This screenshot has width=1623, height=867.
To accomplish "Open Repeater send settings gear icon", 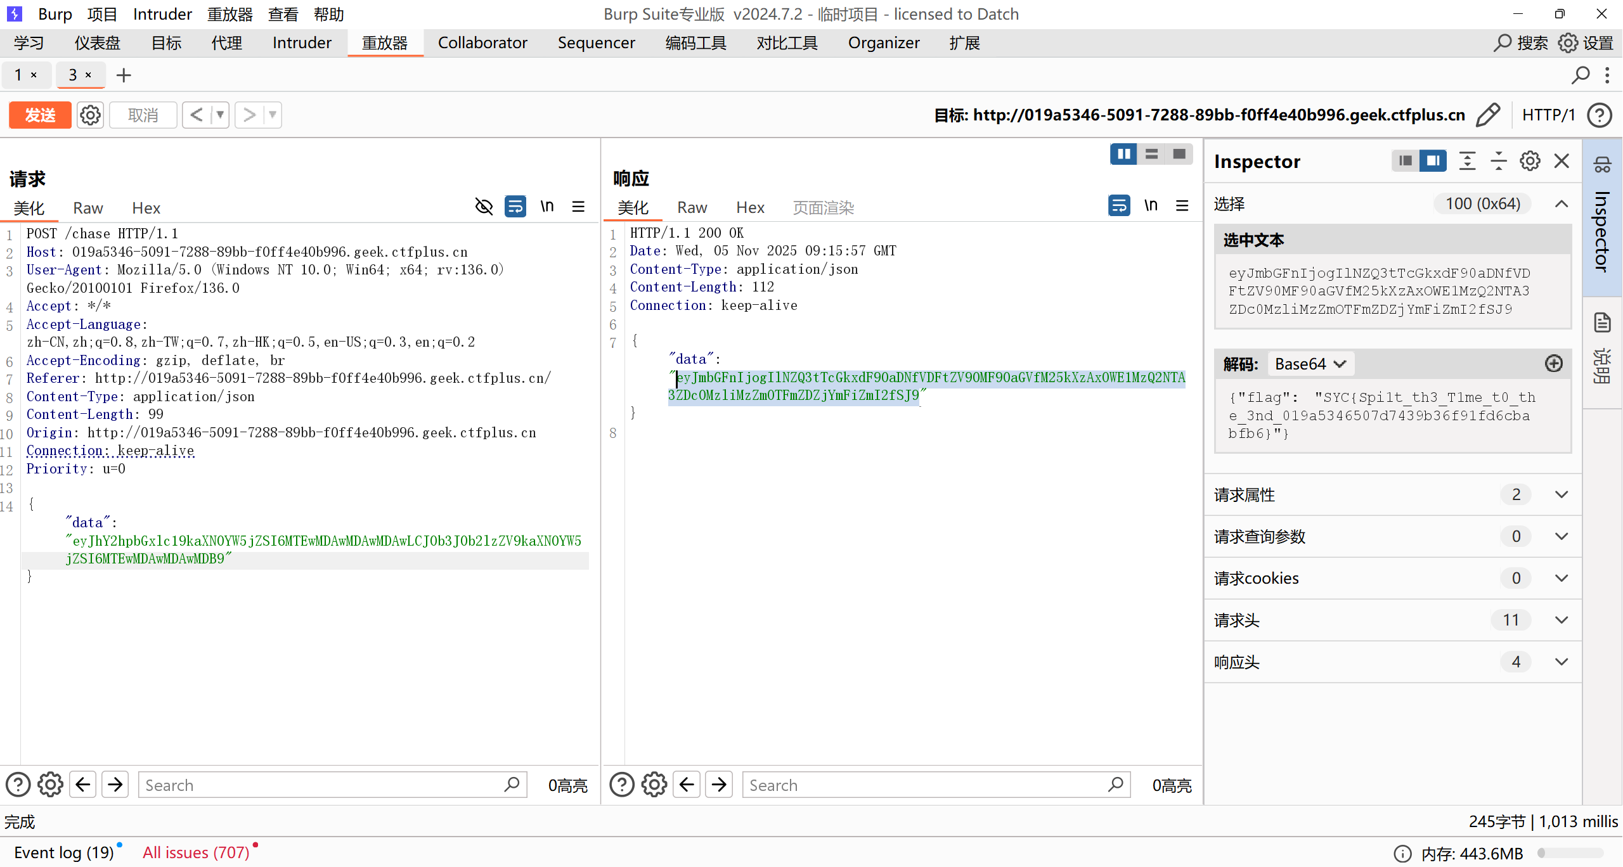I will (90, 115).
